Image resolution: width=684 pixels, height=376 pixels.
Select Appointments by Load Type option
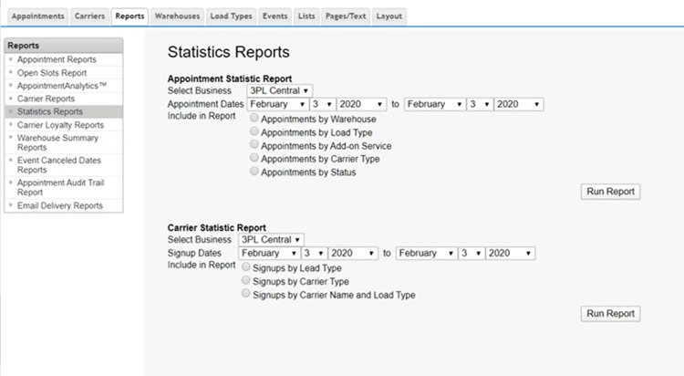point(254,131)
